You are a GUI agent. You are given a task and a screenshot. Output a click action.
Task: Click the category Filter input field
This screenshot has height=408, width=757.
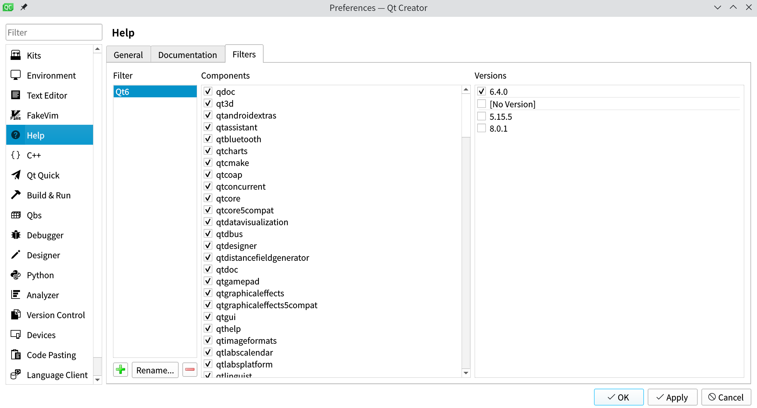click(54, 32)
